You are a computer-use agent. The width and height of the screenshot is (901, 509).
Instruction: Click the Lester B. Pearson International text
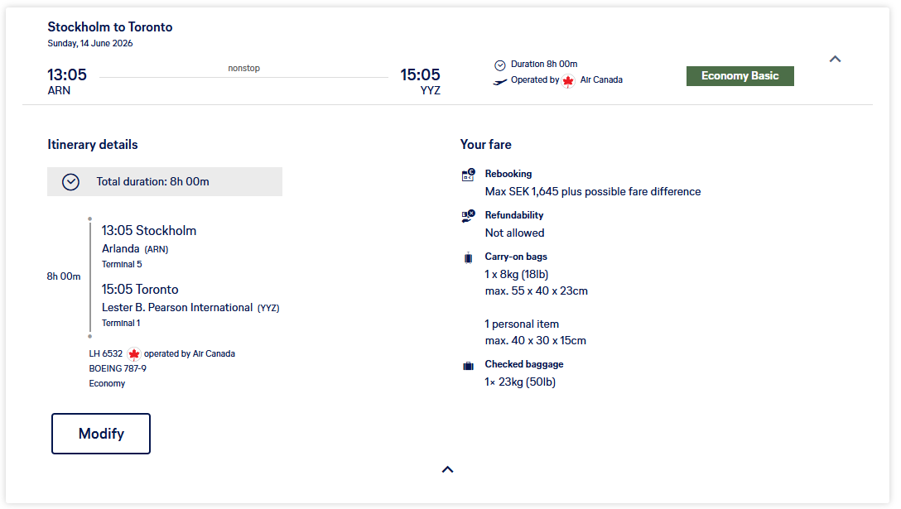(x=177, y=308)
